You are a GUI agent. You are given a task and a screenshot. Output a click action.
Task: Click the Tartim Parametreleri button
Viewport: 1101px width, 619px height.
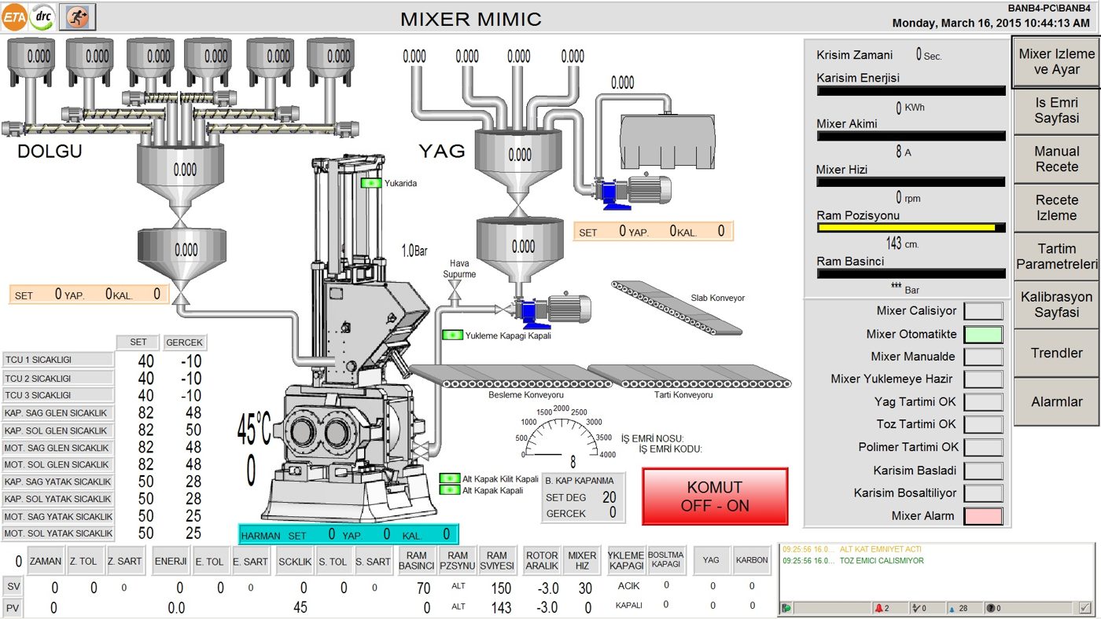click(1056, 256)
